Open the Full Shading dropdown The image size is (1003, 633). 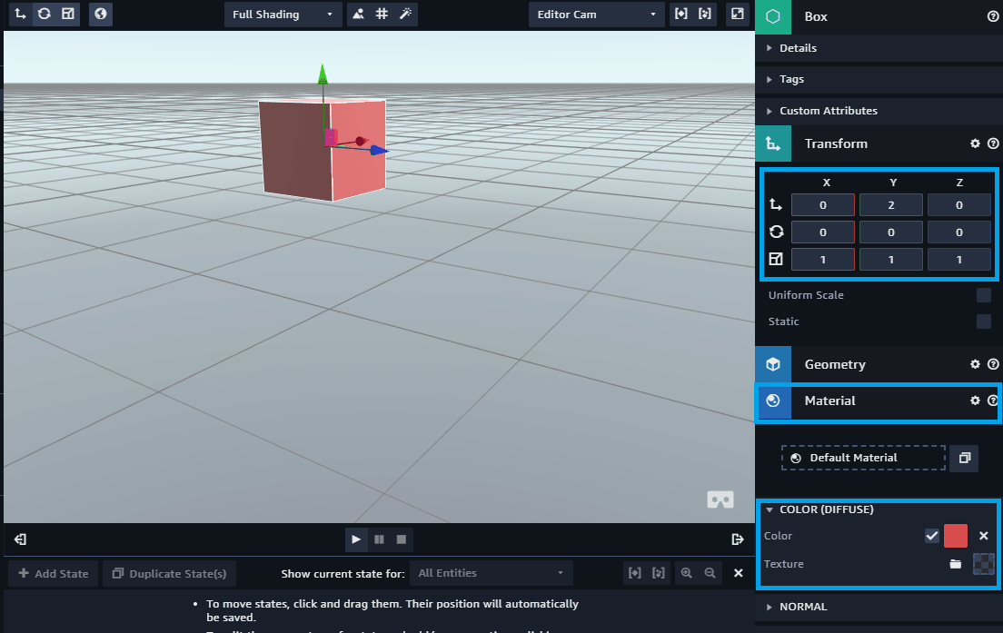pos(283,15)
